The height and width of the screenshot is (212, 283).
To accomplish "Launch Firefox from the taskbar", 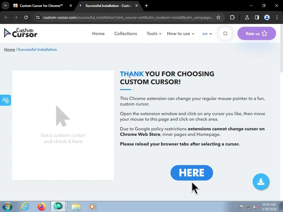I will coord(41,206).
